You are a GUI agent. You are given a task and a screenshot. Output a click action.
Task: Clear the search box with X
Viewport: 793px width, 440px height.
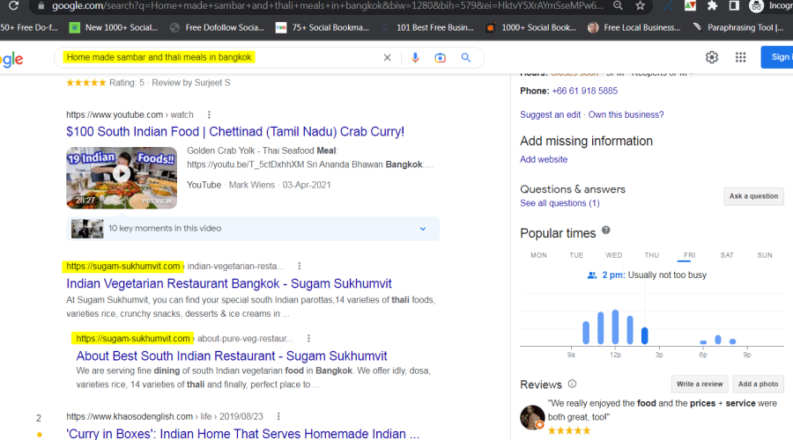click(387, 58)
